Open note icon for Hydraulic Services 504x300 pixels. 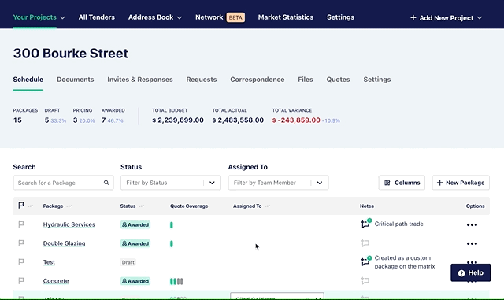click(x=365, y=224)
